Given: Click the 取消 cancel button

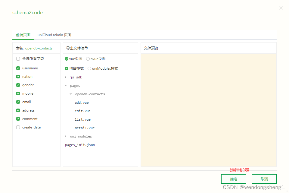Looking at the screenshot, I should 264,179.
